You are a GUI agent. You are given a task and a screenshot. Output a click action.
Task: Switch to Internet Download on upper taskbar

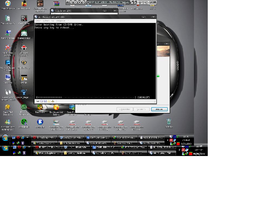(125, 137)
